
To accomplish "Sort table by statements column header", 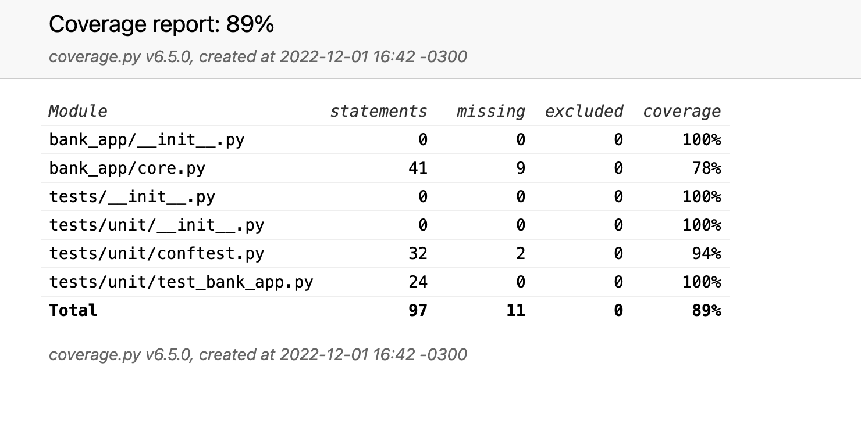I will coord(379,111).
